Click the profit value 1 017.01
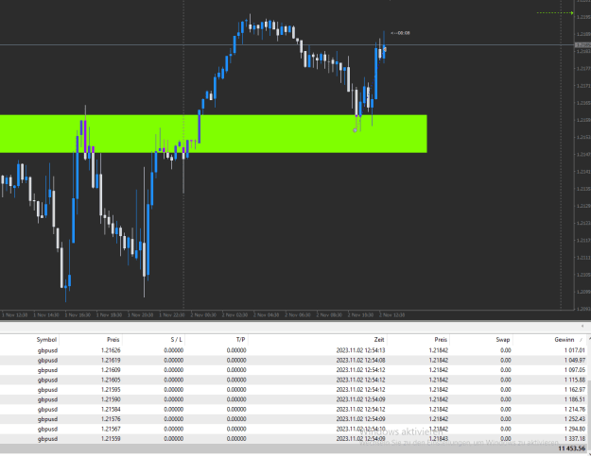591x456 pixels. click(x=575, y=350)
